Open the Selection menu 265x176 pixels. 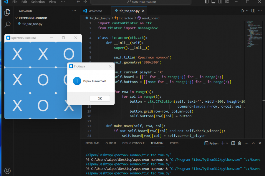[x=38, y=2]
